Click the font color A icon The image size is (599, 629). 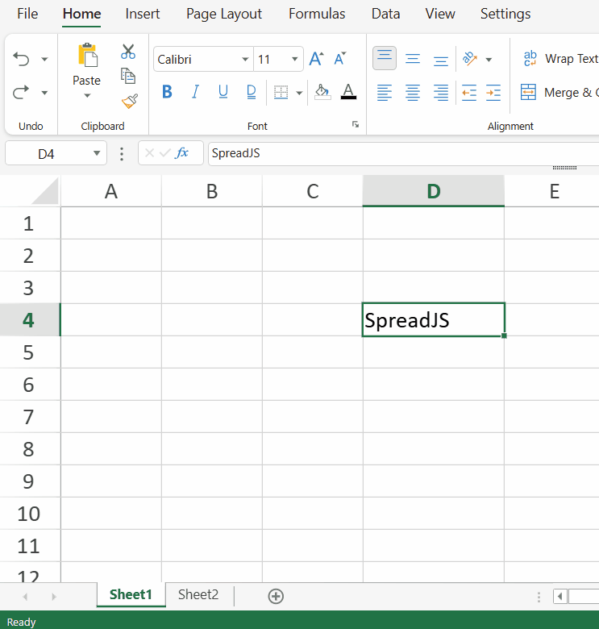click(348, 92)
